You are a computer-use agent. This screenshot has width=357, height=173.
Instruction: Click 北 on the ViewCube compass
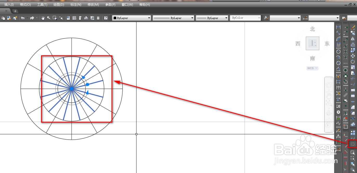click(x=313, y=29)
